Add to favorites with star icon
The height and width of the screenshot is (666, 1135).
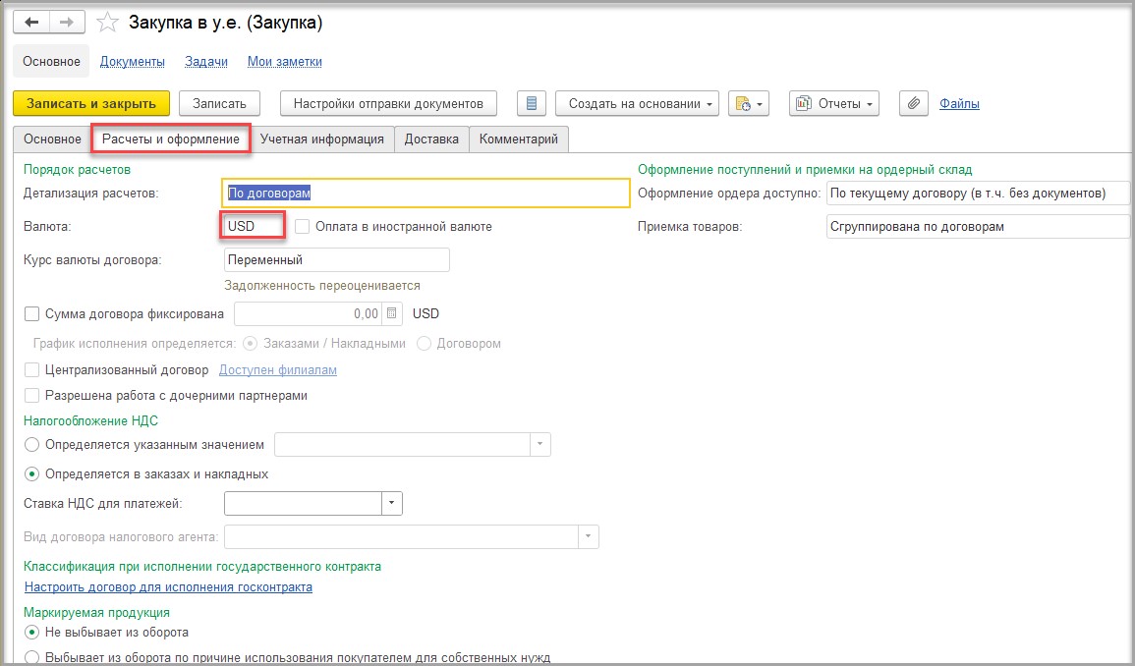coord(108,23)
